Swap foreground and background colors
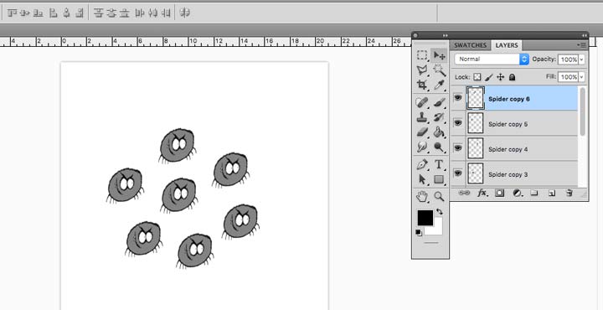The width and height of the screenshot is (603, 310). tap(440, 212)
